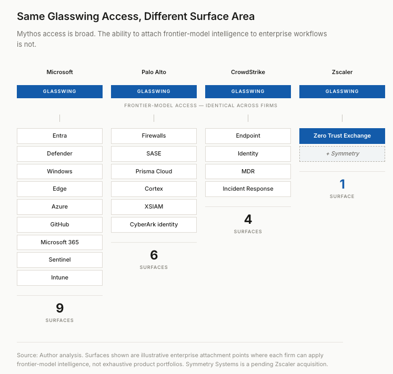Click the CyberArk identity box

pyautogui.click(x=154, y=224)
